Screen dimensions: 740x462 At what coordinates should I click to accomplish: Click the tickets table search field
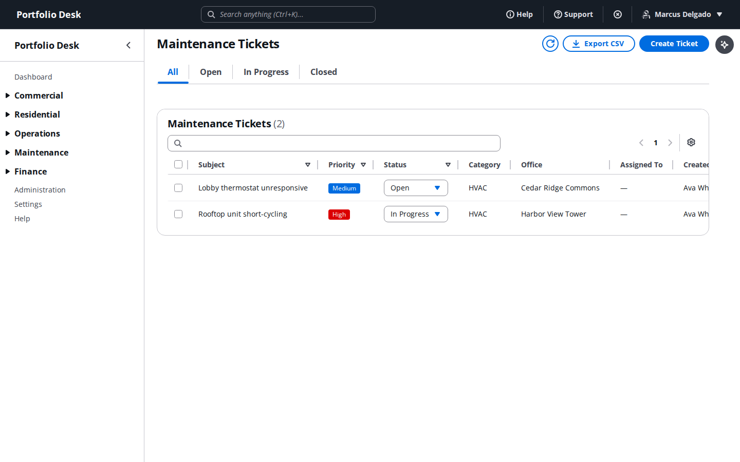point(334,143)
